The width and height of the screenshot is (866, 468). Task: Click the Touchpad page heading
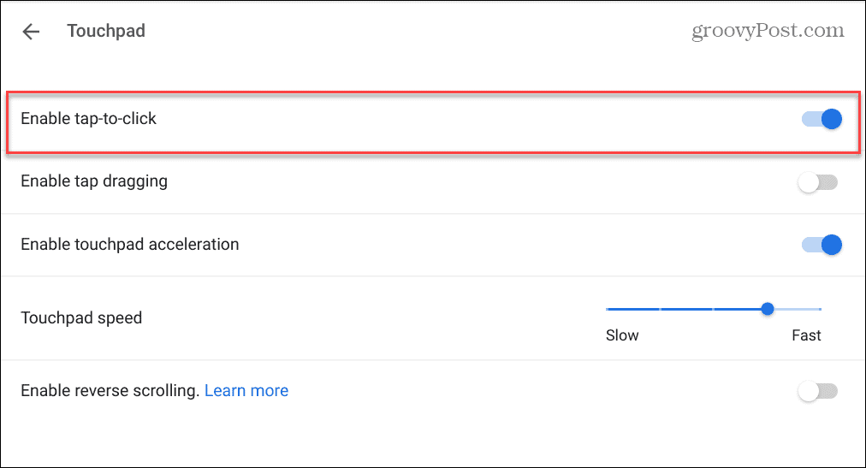pyautogui.click(x=106, y=32)
